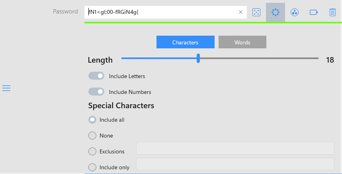Screen dimensions: 342x174
Task: Click the Exclusions text field
Action: tap(235, 148)
